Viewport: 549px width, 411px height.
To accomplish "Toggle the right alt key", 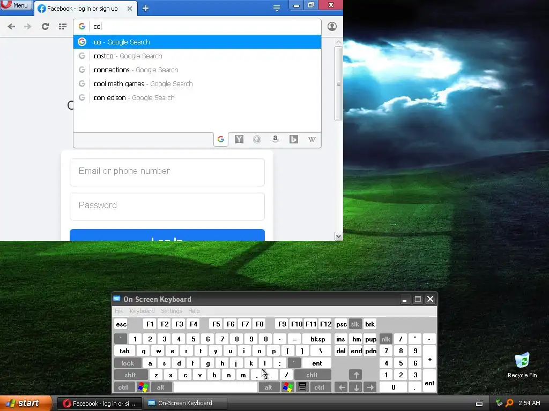I will (x=269, y=387).
